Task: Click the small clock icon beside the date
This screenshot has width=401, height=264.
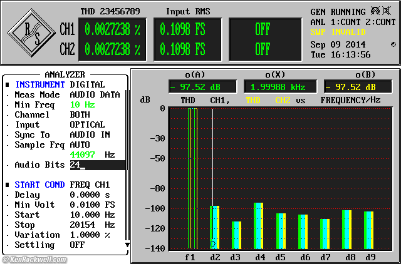Action: point(393,44)
